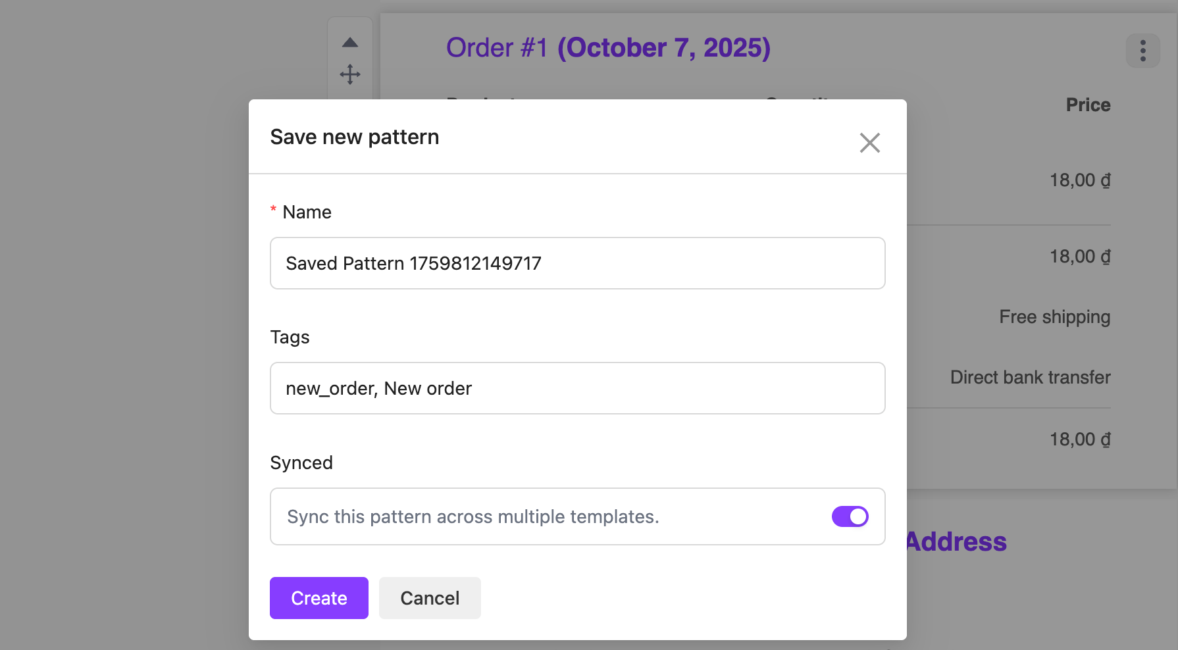Click the Name field label
Viewport: 1178px width, 650px height.
(307, 213)
